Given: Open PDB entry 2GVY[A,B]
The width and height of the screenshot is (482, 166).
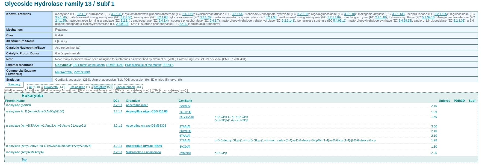Looking at the screenshot, I should 187,117.
